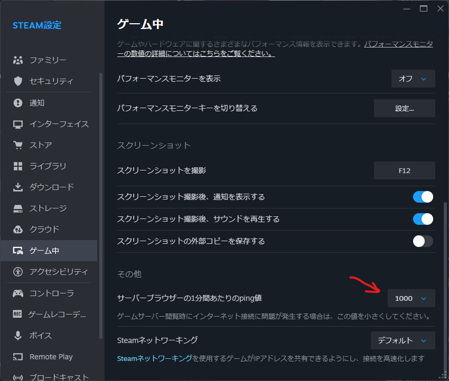
Task: Click the セキュリティ shield icon
Action: point(18,81)
